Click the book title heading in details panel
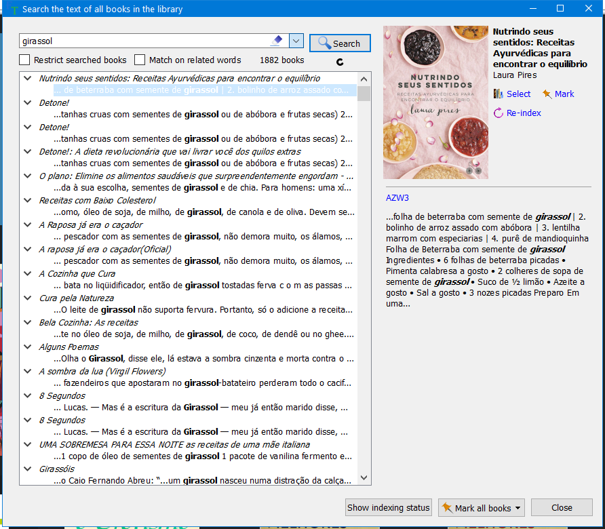The image size is (605, 529). tap(540, 48)
